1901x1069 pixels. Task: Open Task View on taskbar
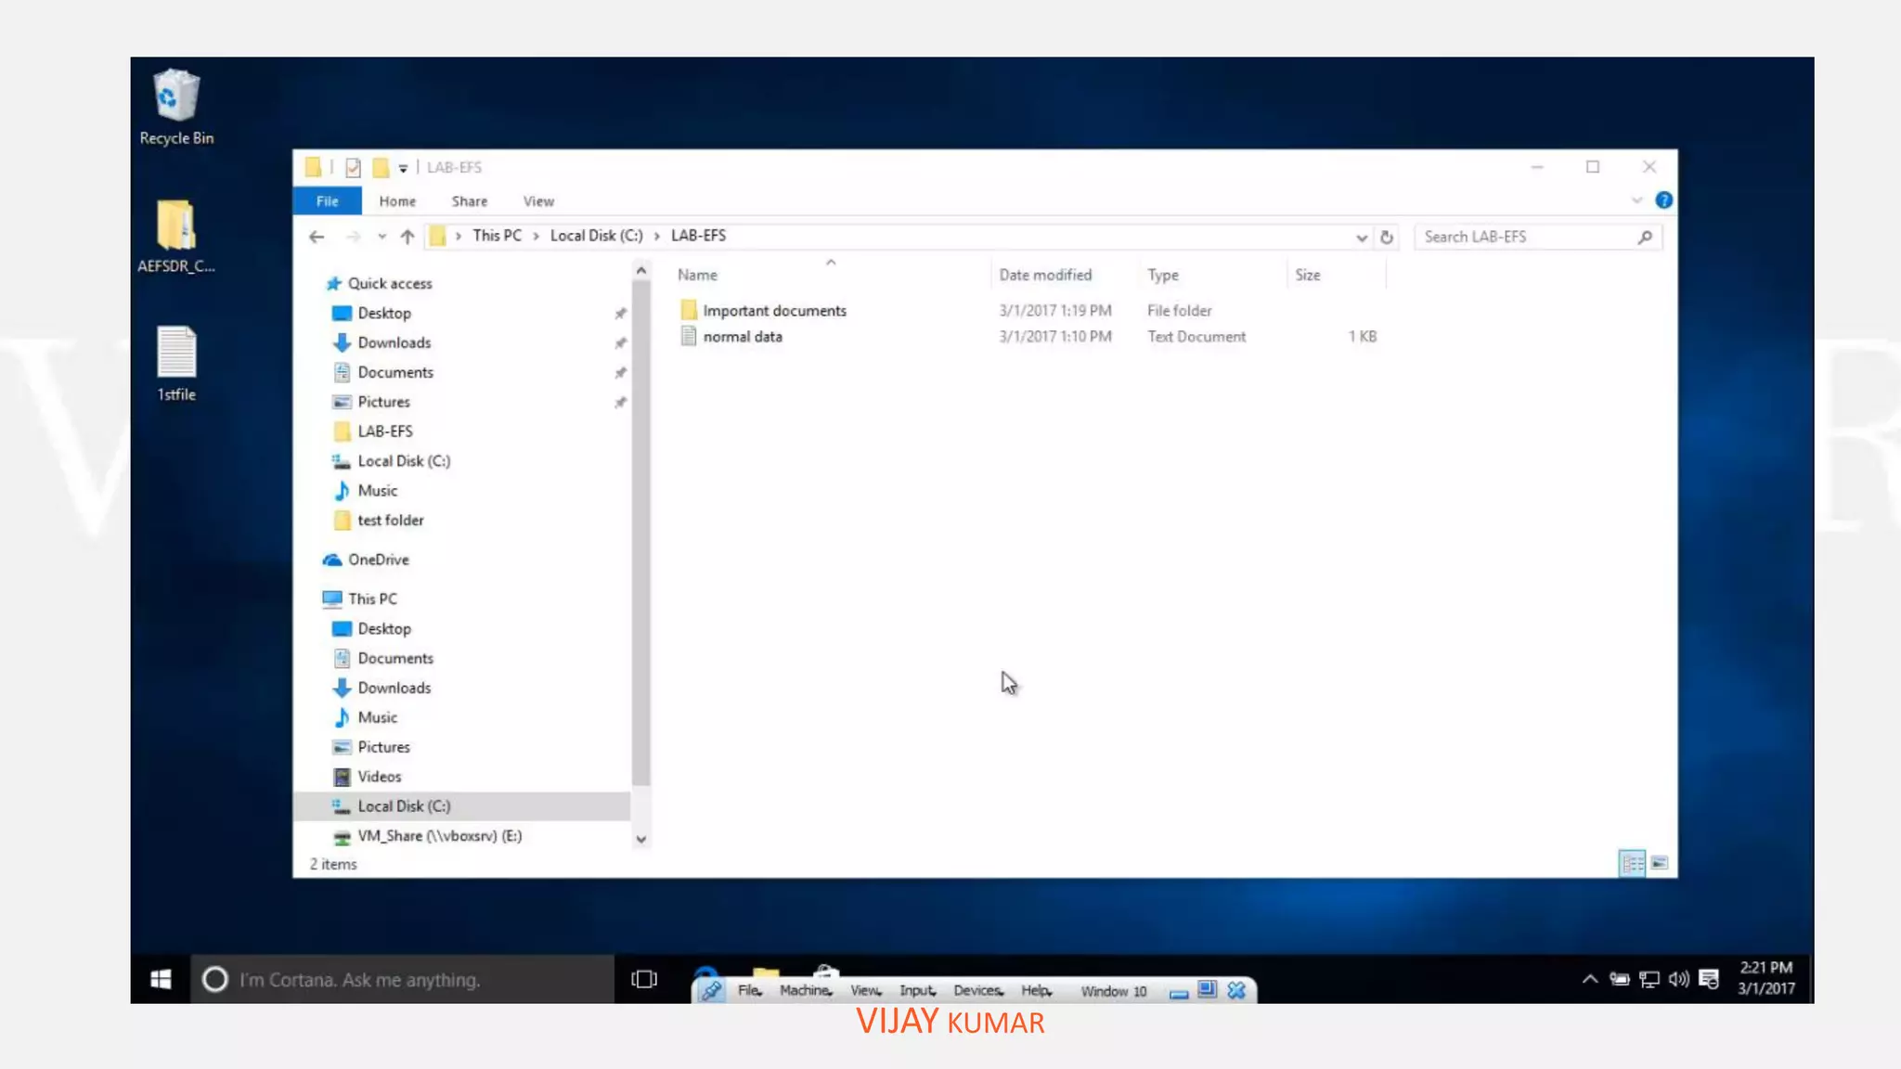point(643,979)
